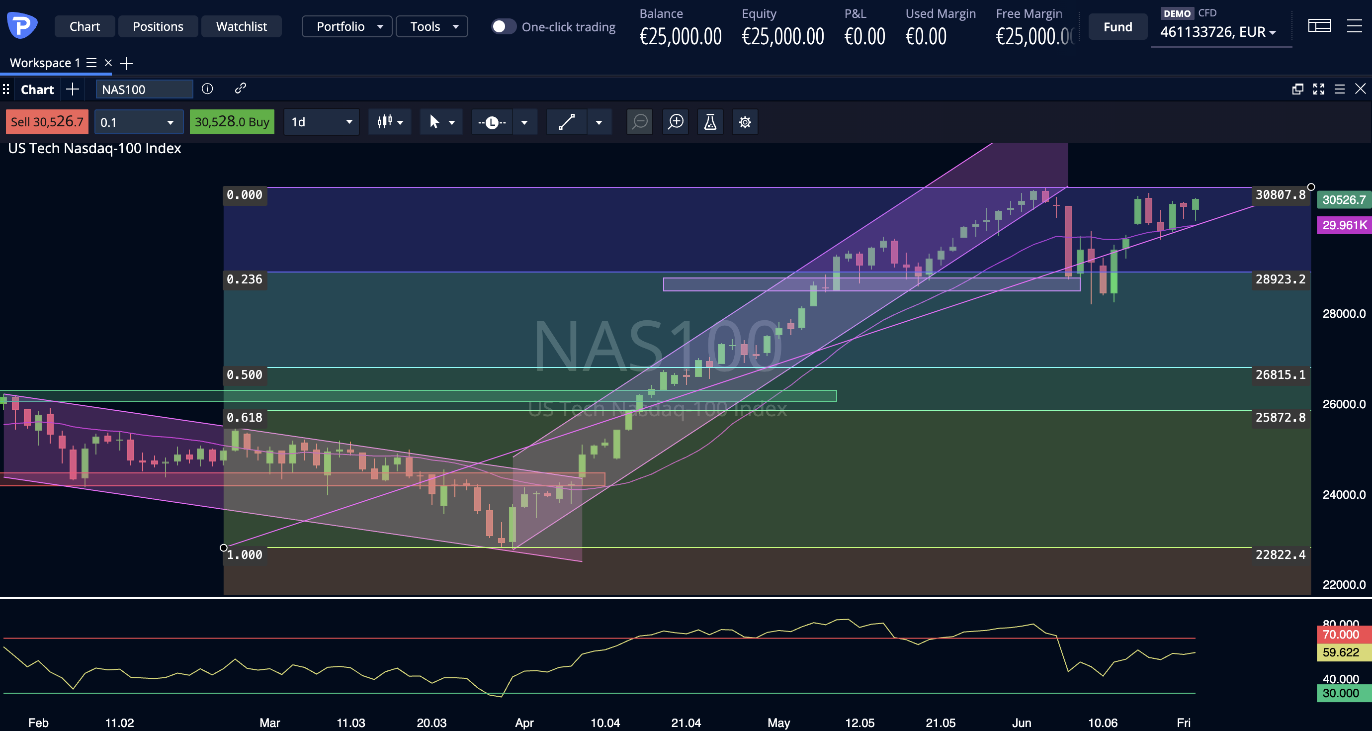The height and width of the screenshot is (731, 1372).
Task: Zoom in the chart
Action: point(676,122)
